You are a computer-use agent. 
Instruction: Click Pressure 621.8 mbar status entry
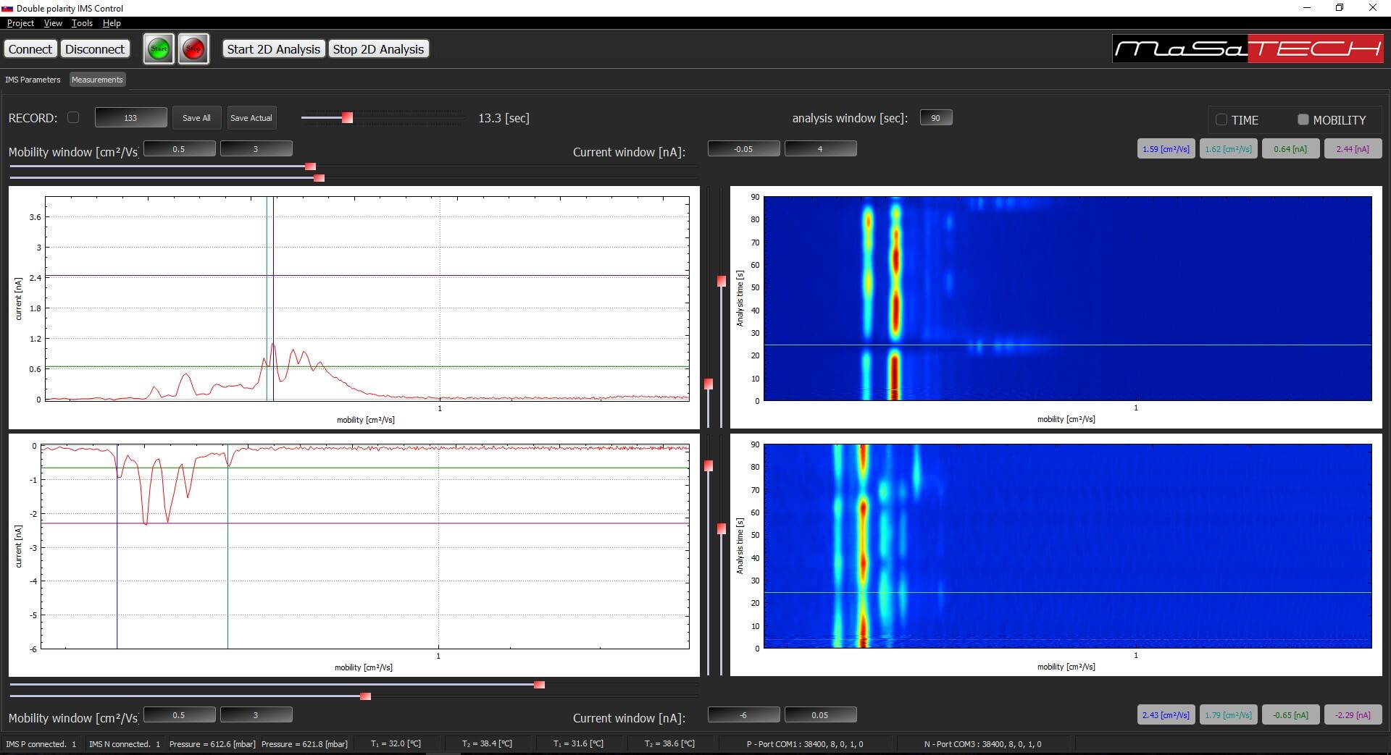tap(304, 744)
